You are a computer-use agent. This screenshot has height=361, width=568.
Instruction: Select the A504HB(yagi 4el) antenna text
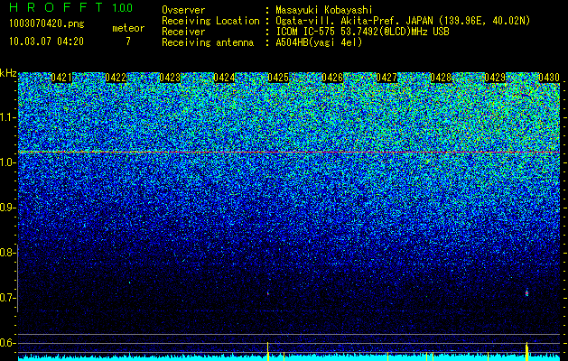coord(319,42)
